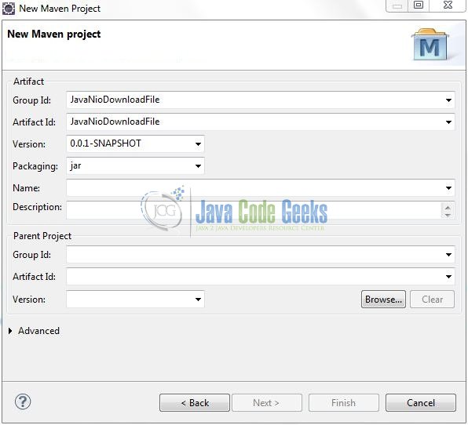Image resolution: width=468 pixels, height=425 pixels.
Task: Close the New Maven Project dialog
Action: pos(448,5)
